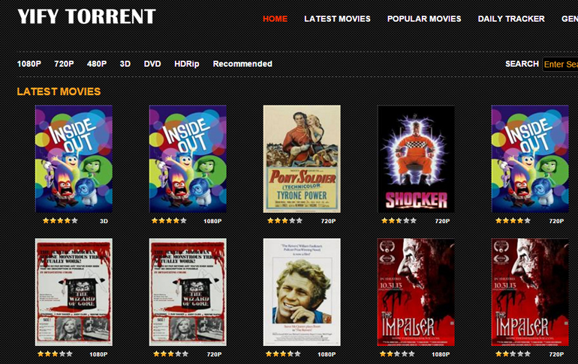Click the Wizard of Gore 1080P poster
This screenshot has width=578, height=364.
(74, 292)
